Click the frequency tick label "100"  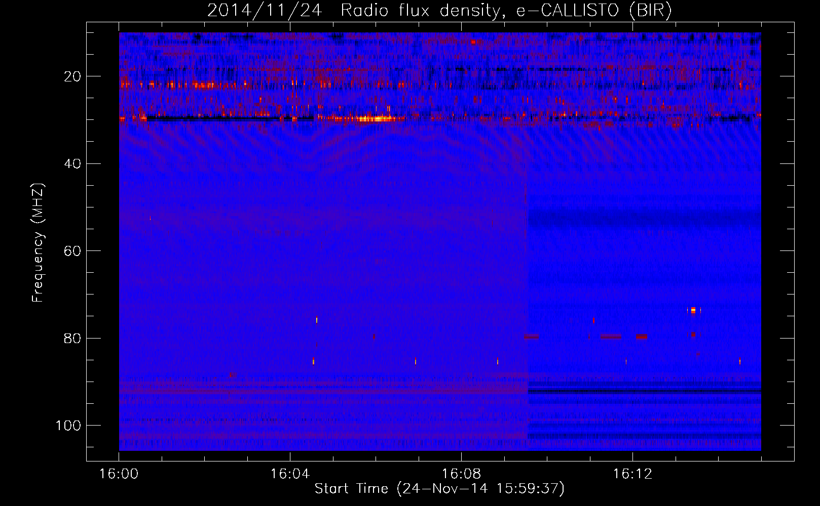[x=68, y=426]
